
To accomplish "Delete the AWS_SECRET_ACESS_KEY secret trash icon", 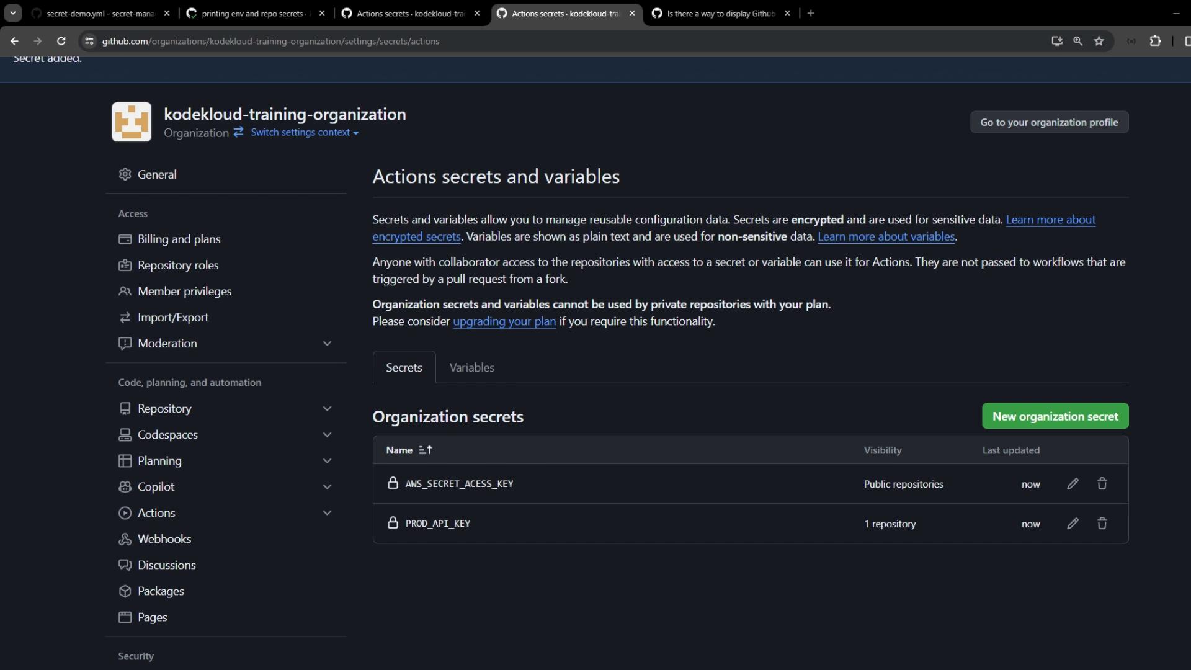I will (x=1102, y=484).
